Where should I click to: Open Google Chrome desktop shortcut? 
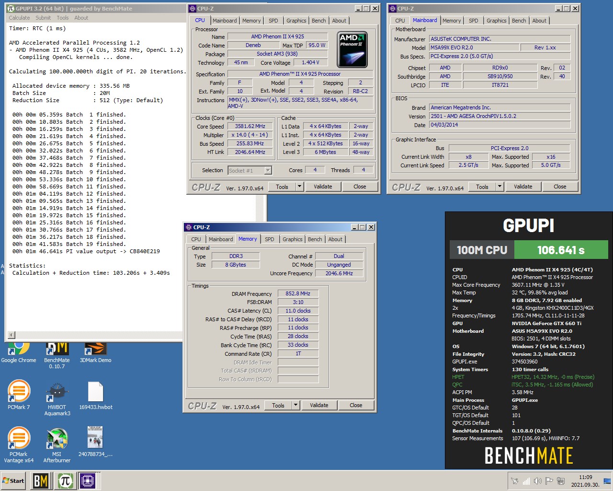click(19, 352)
